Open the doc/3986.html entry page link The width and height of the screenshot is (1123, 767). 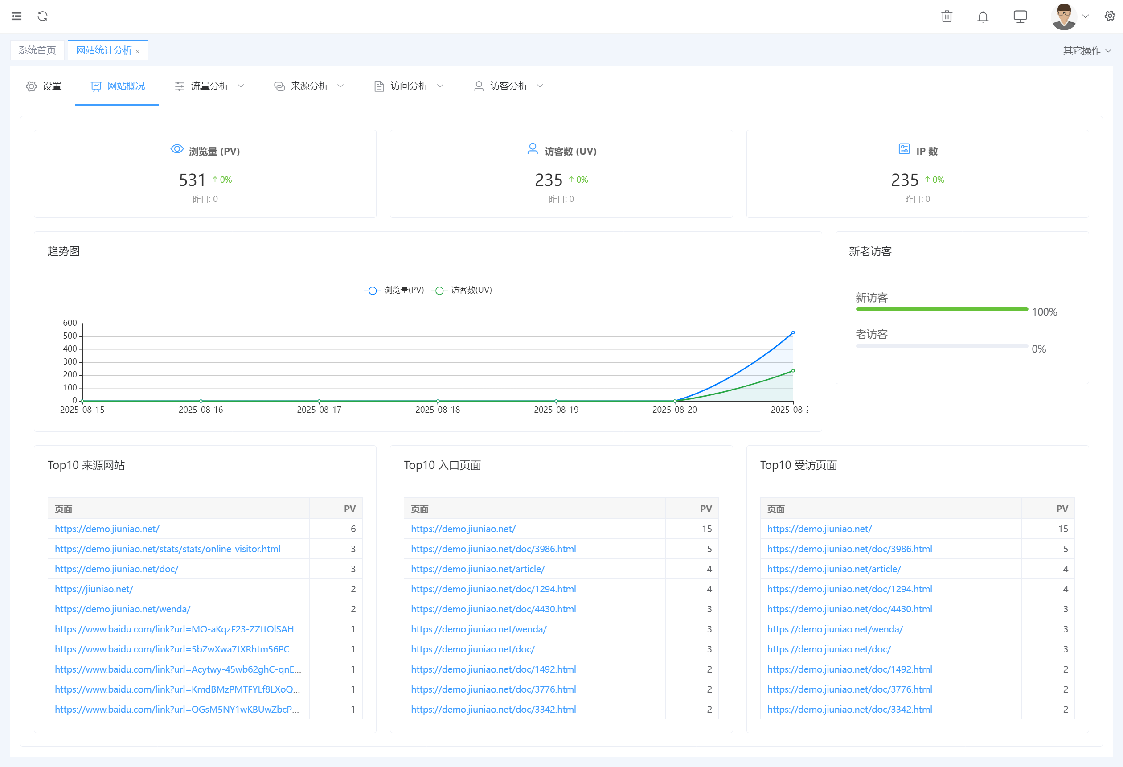(493, 549)
